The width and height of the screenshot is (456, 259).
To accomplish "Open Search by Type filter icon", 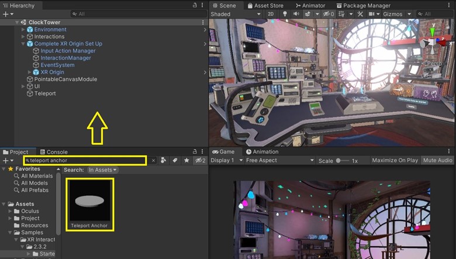I will (164, 160).
